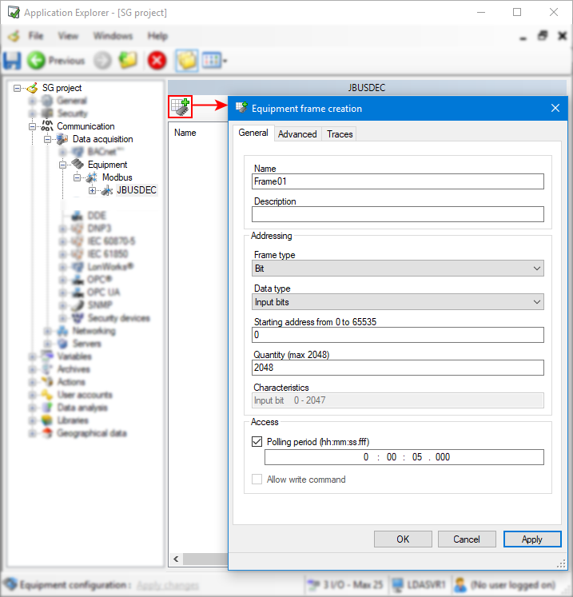Click the Allow write command checkbox
The height and width of the screenshot is (597, 573).
point(257,480)
